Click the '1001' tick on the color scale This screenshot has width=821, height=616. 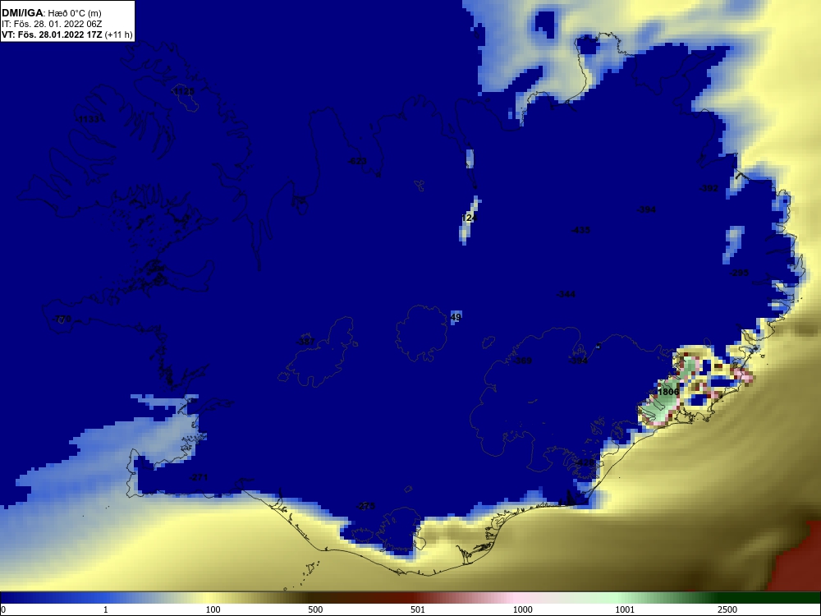[x=625, y=609]
